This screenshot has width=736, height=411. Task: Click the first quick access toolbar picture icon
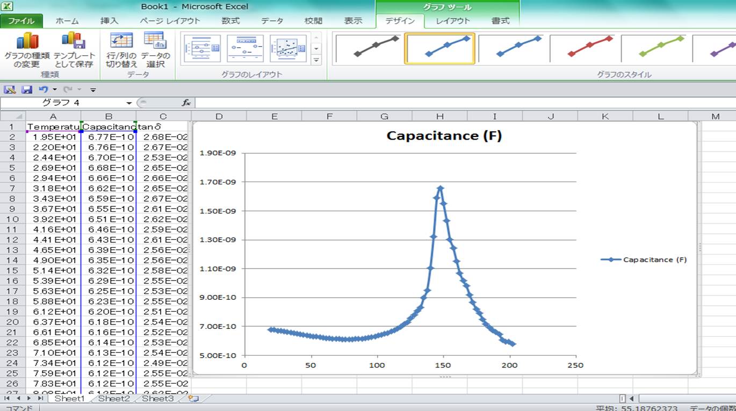coord(10,90)
